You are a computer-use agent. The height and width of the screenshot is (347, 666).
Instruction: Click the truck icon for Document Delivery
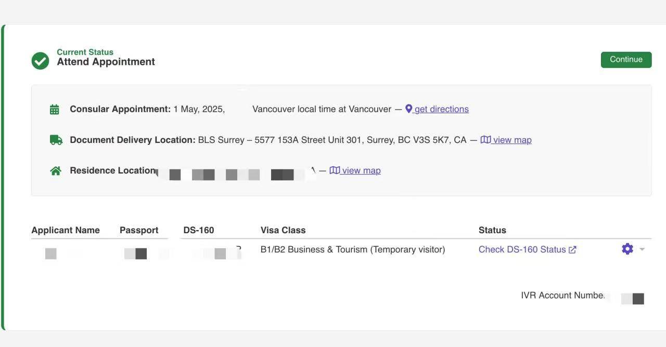[56, 140]
